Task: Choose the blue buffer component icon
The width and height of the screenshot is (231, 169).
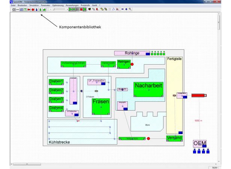Action: [21, 10]
